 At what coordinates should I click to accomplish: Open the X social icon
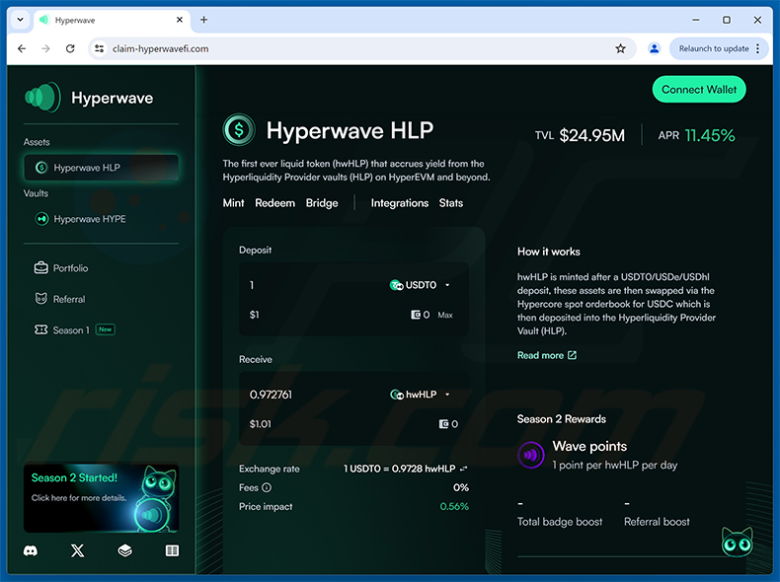click(78, 550)
